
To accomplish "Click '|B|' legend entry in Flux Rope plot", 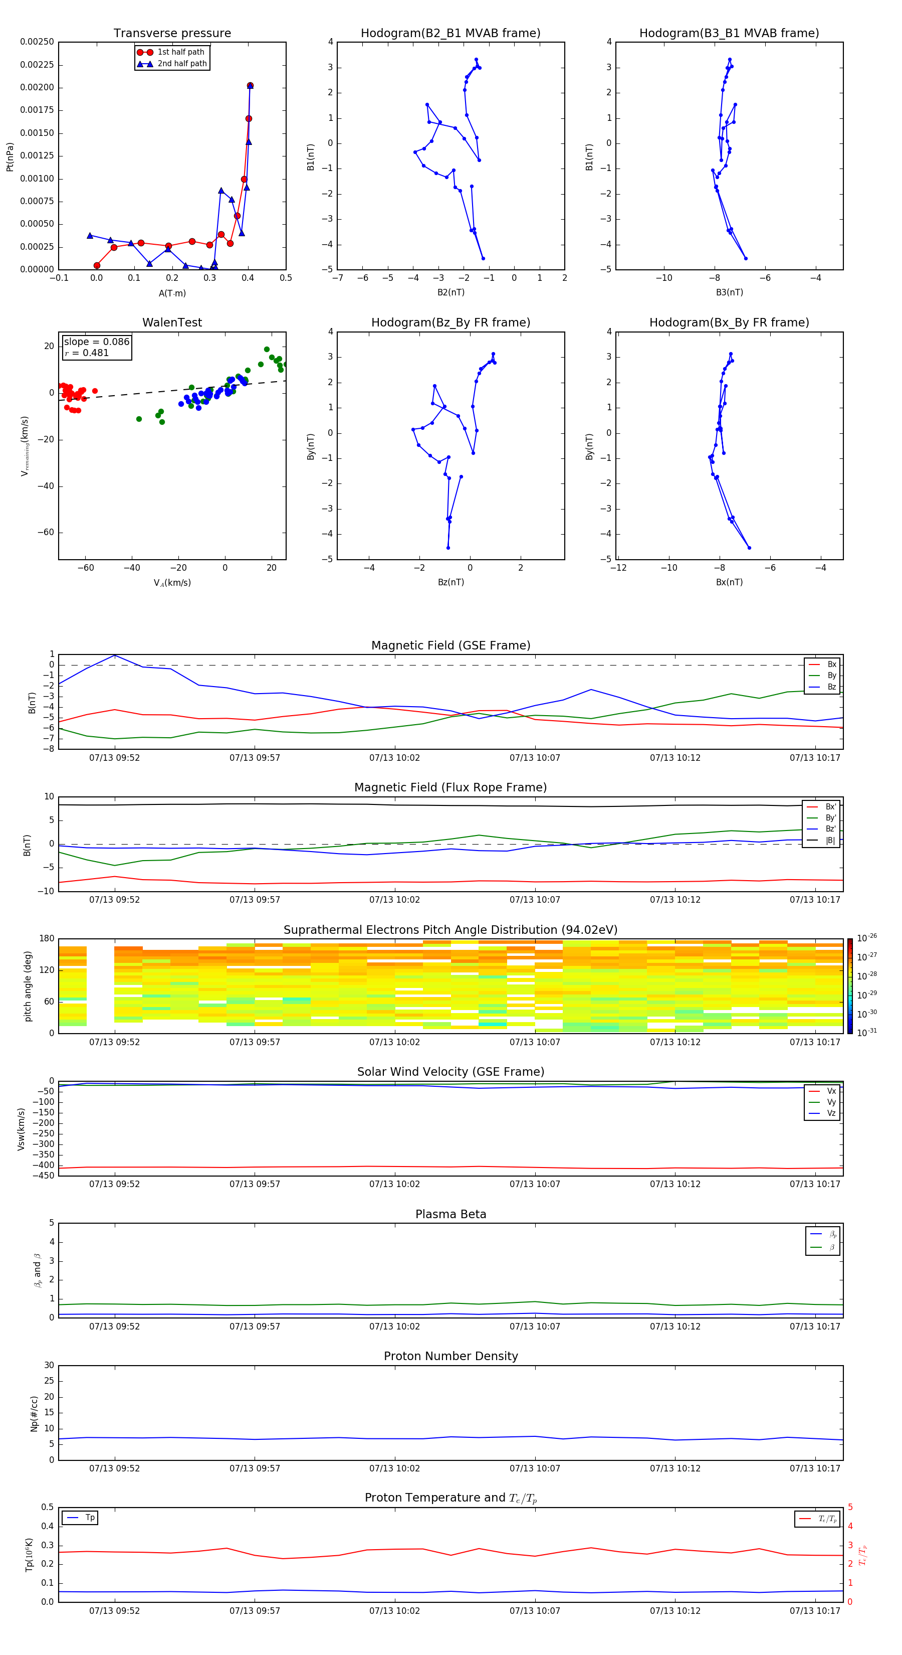I will [x=821, y=841].
